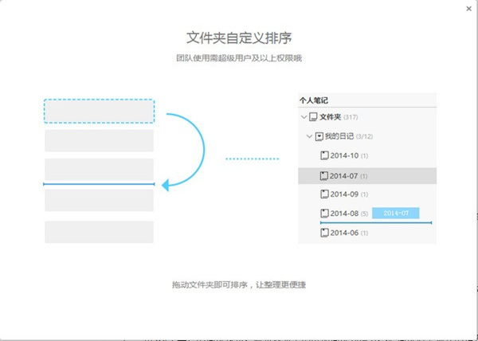Select the 2014-06 folder label
Viewport: 478px width, 341px height.
344,233
